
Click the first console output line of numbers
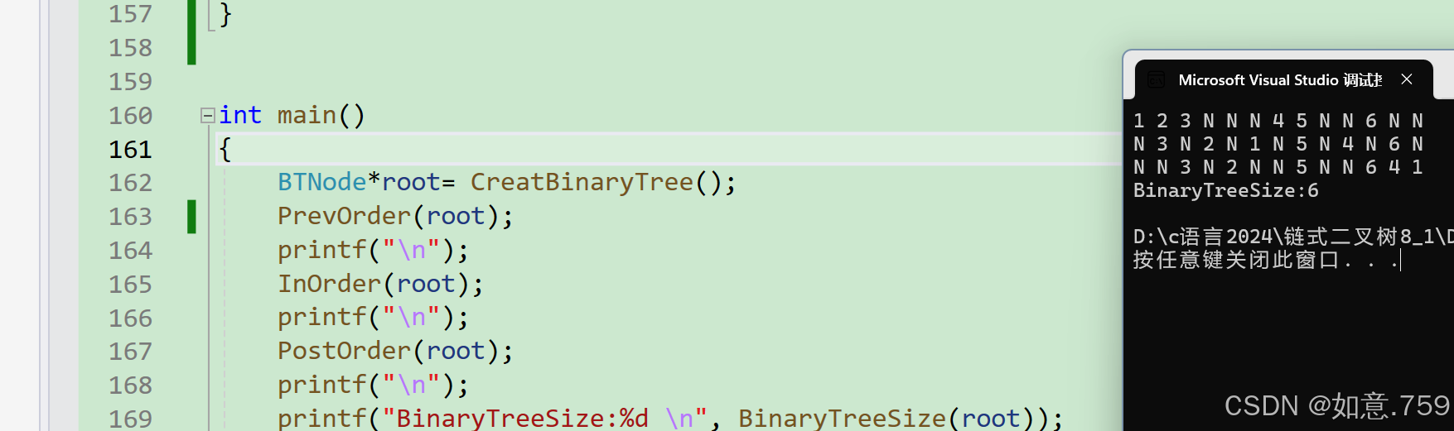[x=1278, y=121]
